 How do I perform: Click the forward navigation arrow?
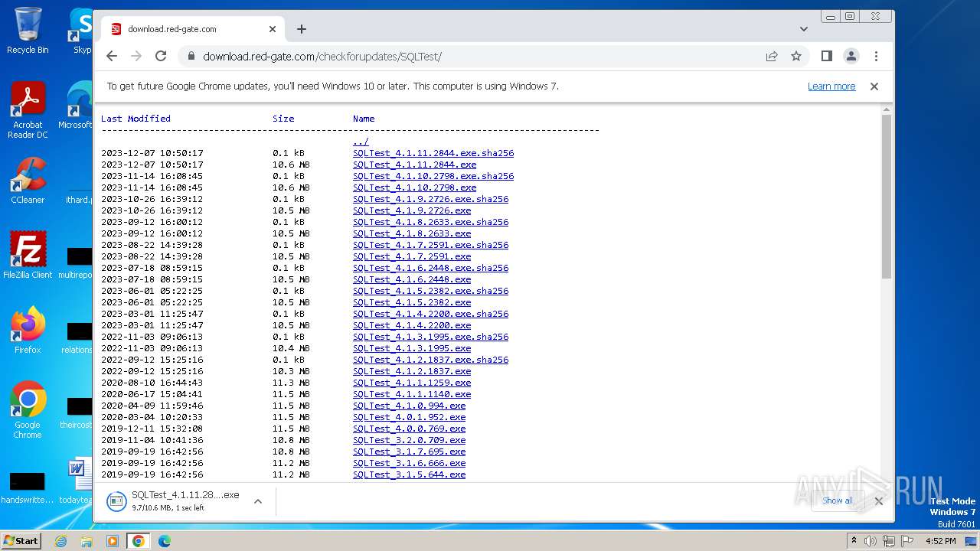[136, 56]
